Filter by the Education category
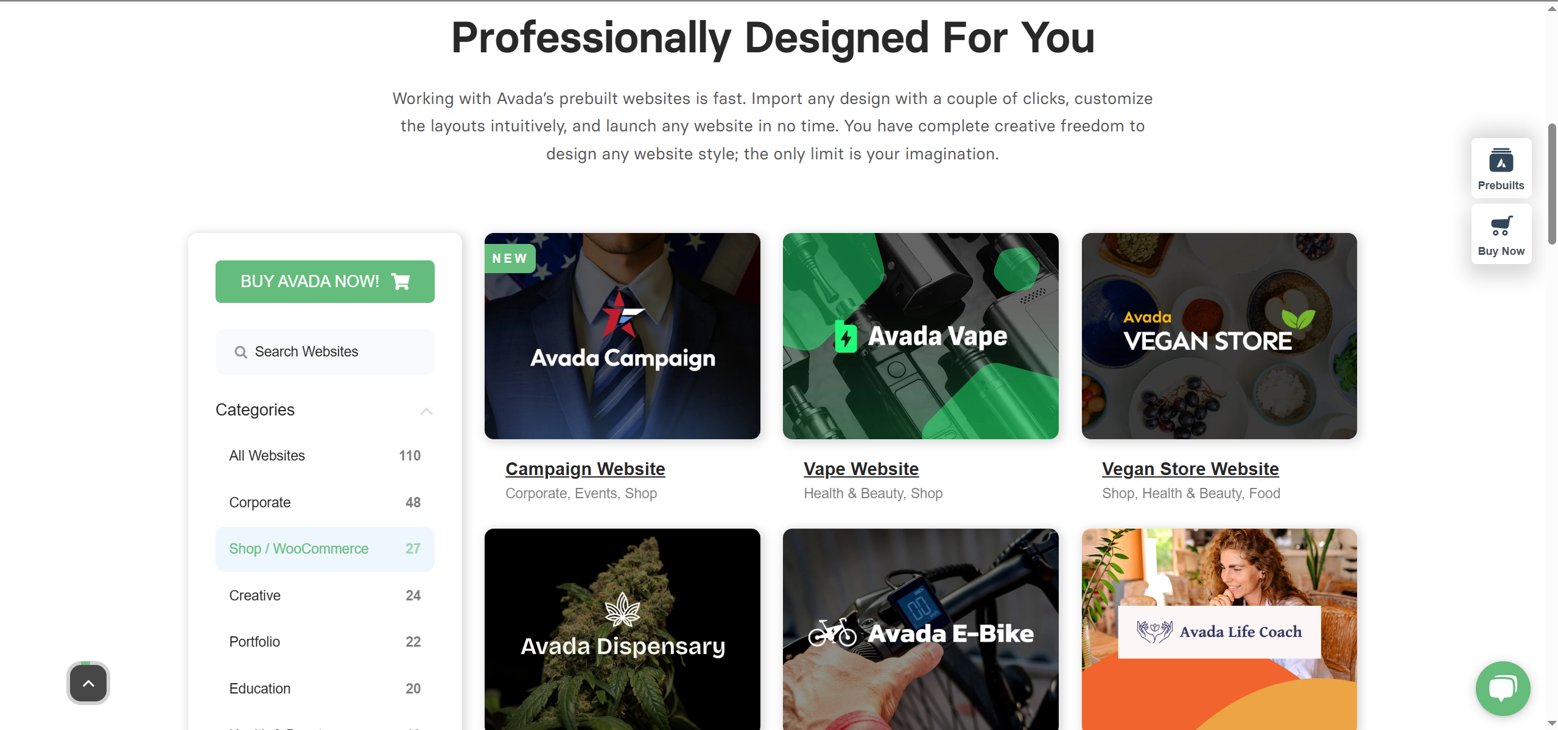Image resolution: width=1558 pixels, height=730 pixels. pos(325,689)
